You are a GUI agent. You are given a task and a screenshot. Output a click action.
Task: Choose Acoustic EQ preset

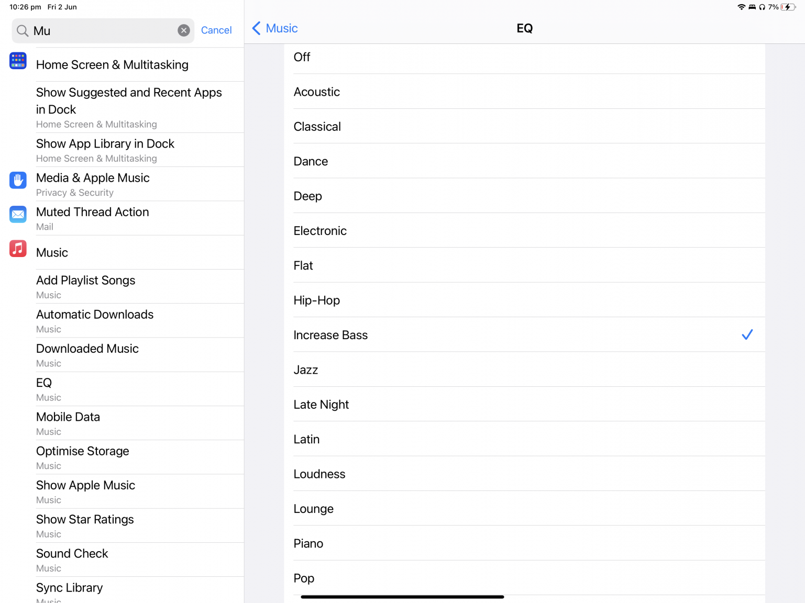coord(524,92)
